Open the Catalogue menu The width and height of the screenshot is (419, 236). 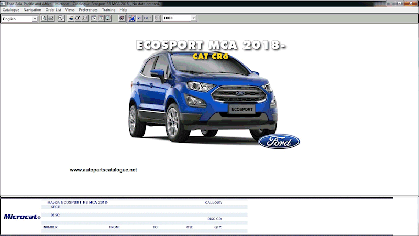[11, 10]
